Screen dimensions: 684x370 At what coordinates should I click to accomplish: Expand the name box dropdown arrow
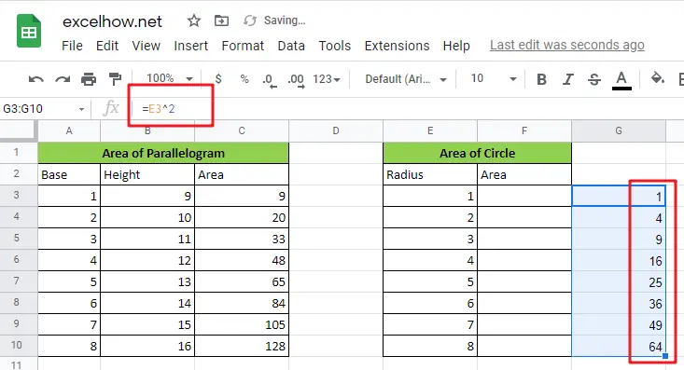81,109
